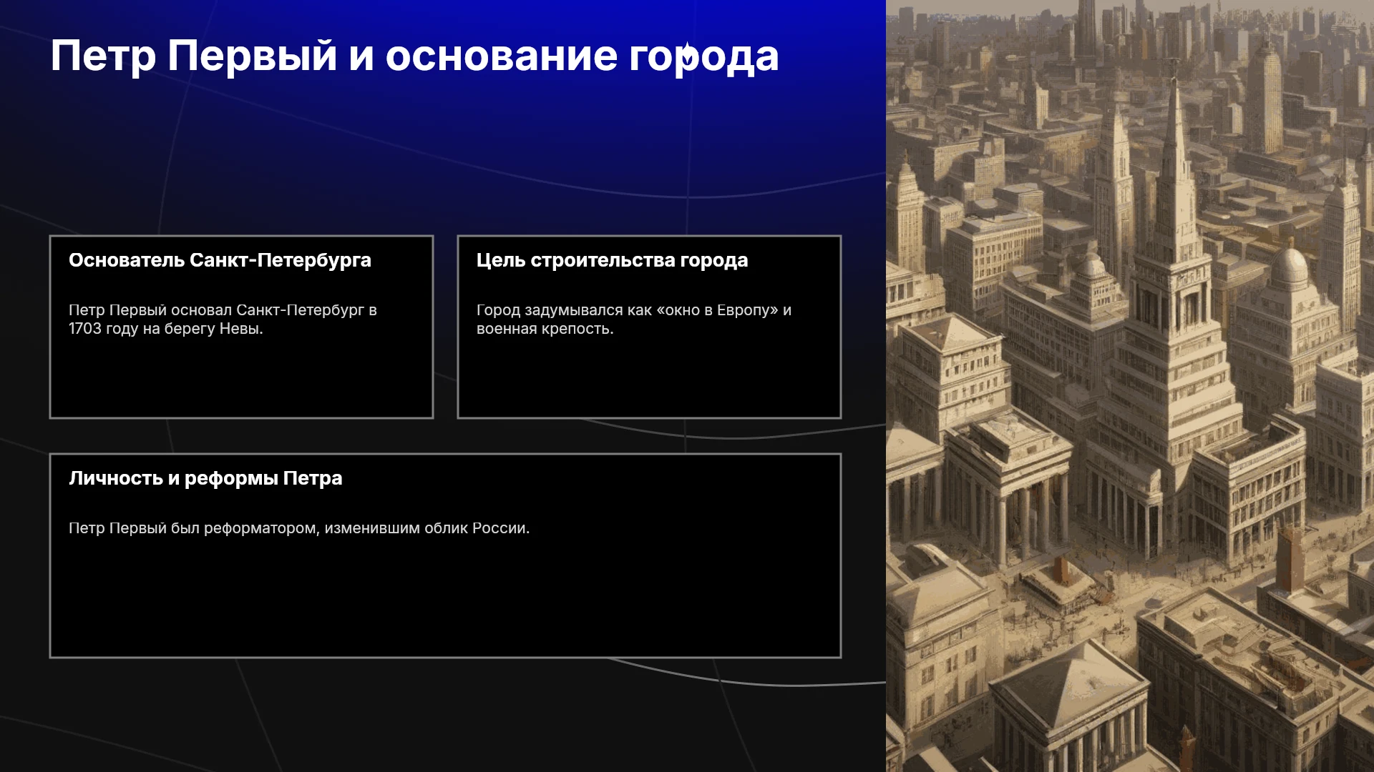Click the word "Первый" in the slide title
This screenshot has height=772, width=1374.
252,56
